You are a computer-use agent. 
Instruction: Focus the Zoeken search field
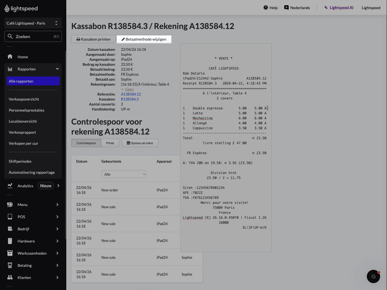(33, 36)
